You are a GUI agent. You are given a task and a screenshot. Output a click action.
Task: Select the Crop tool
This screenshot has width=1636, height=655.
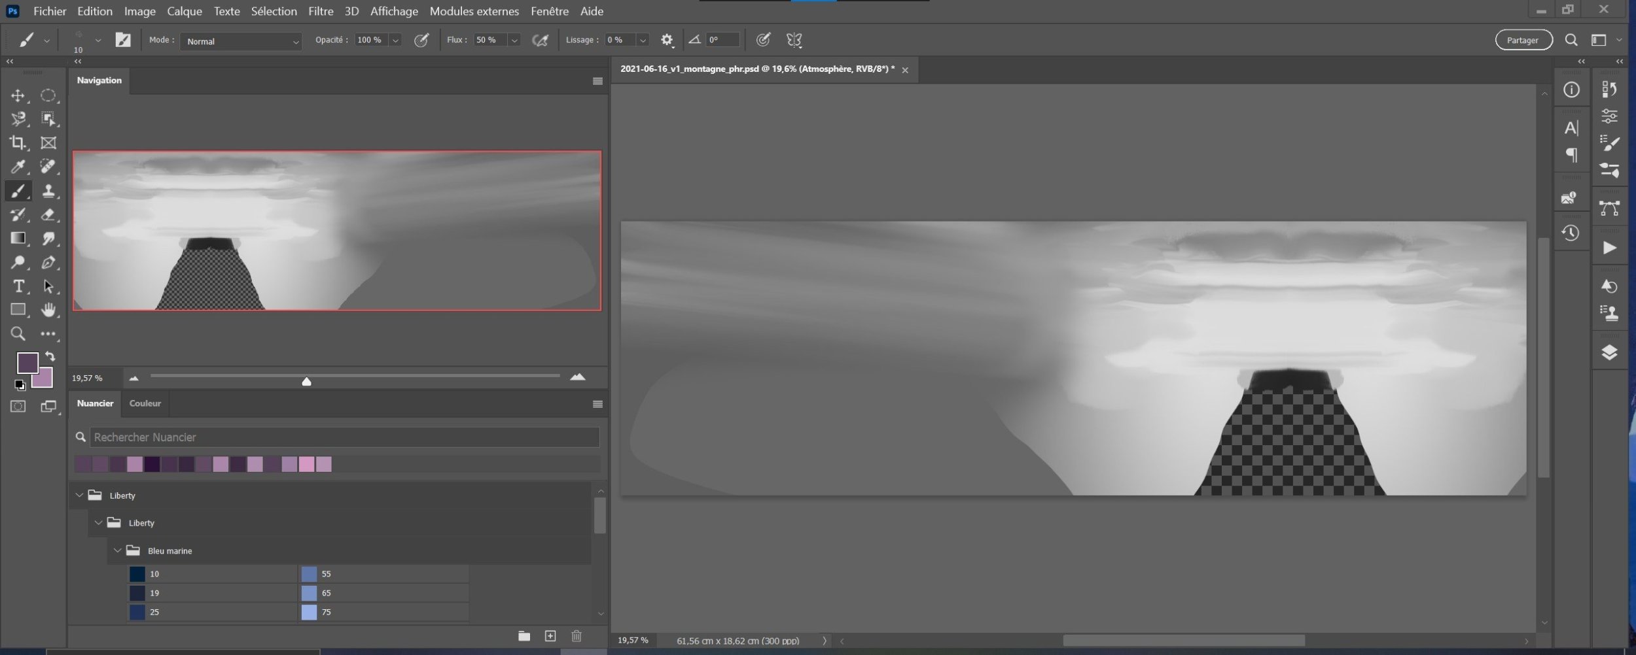click(x=18, y=143)
